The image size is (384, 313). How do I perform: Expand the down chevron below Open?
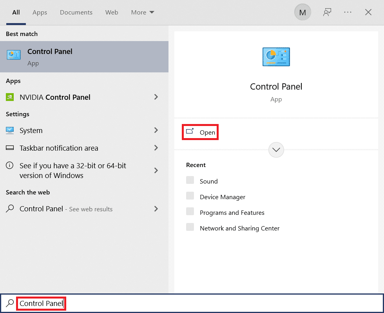click(276, 150)
